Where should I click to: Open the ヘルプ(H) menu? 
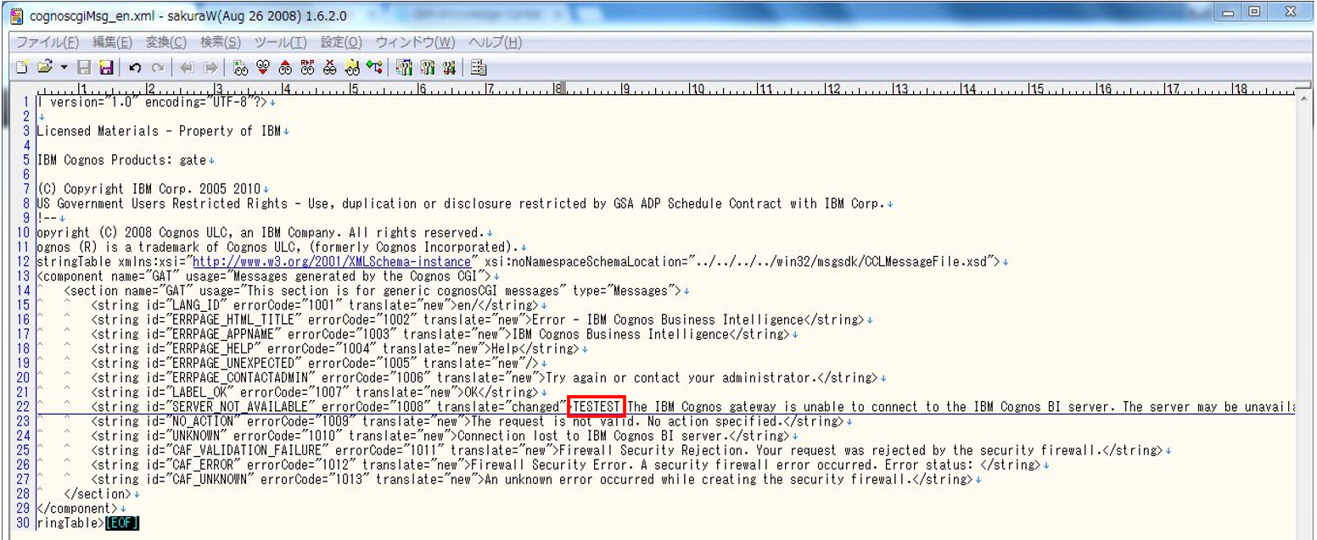click(x=496, y=42)
